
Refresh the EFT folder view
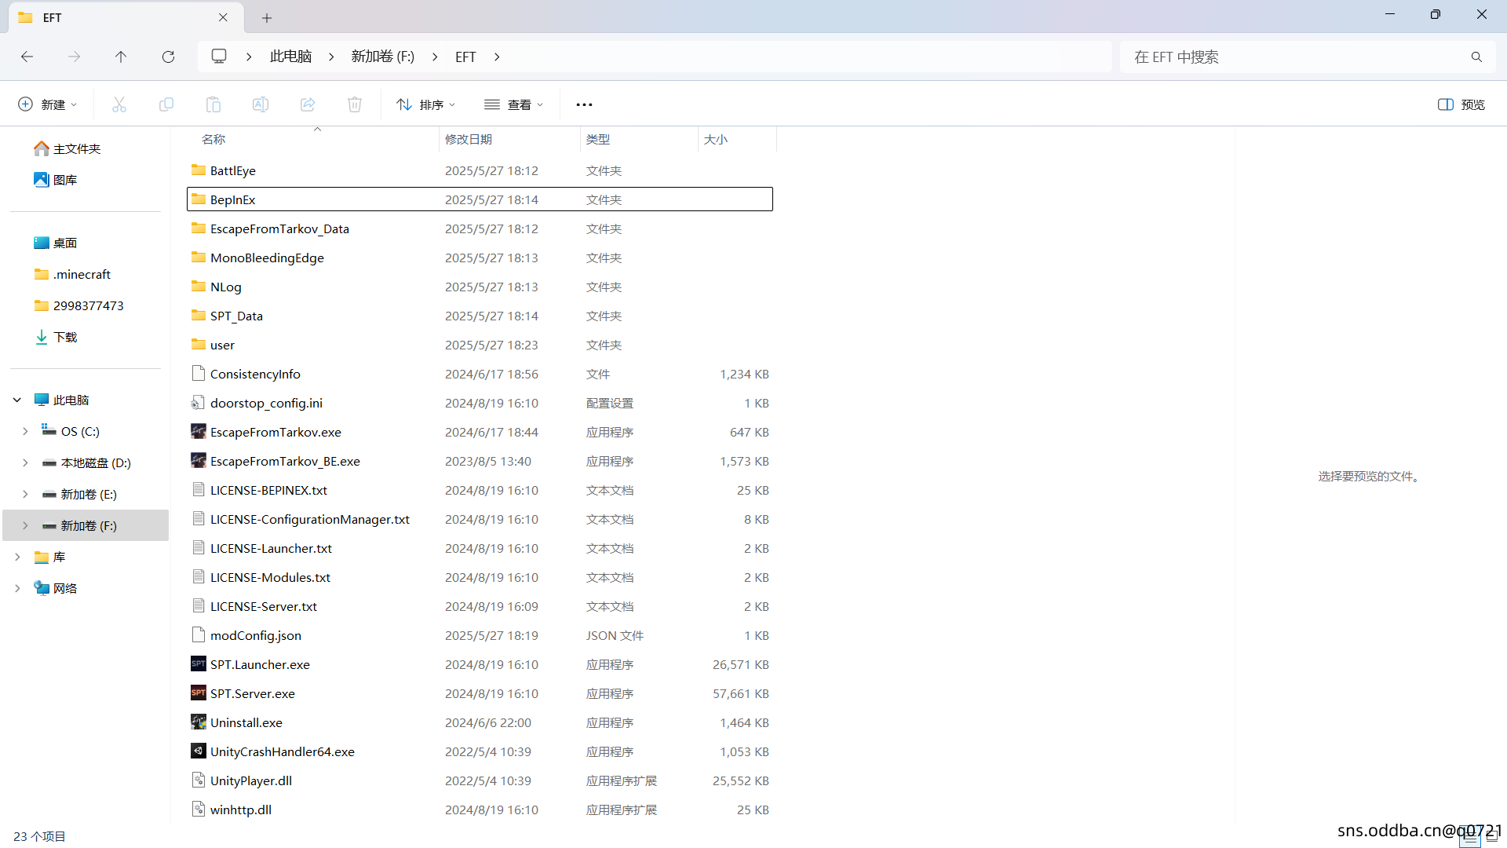point(168,57)
